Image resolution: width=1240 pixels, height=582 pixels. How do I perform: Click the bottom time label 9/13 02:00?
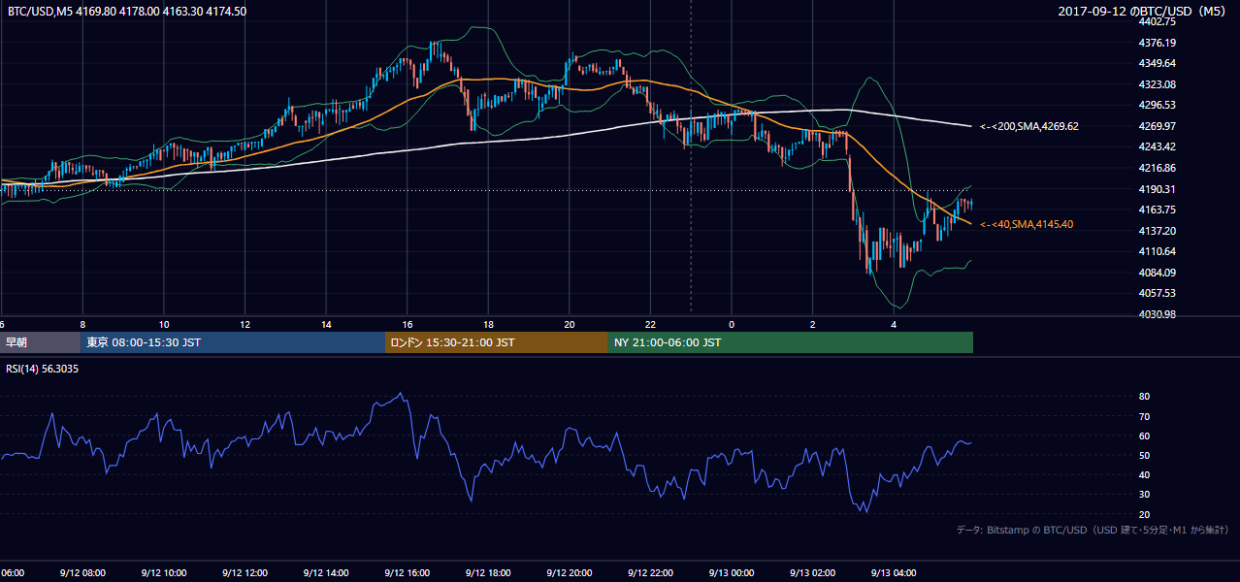pyautogui.click(x=812, y=573)
